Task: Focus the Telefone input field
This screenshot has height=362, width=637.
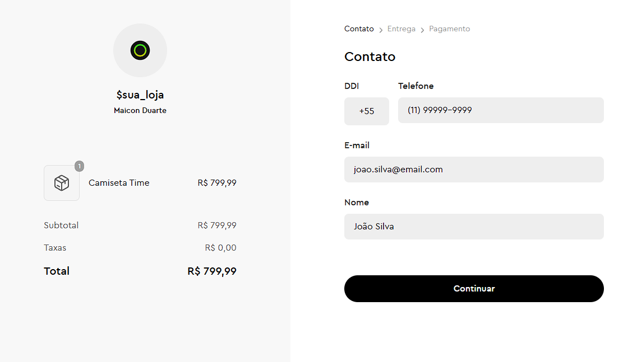Action: coord(501,110)
